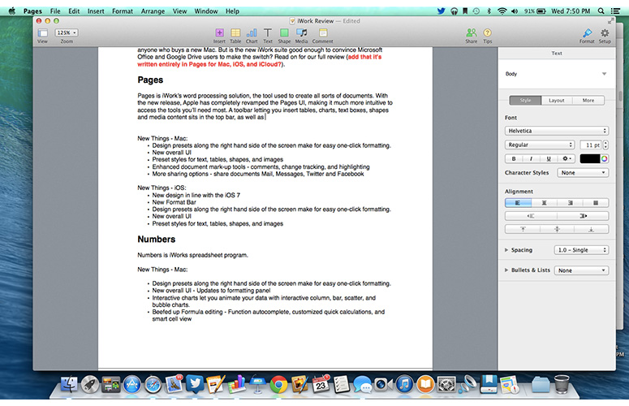Open the Body paragraph style dropdown

[x=557, y=74]
